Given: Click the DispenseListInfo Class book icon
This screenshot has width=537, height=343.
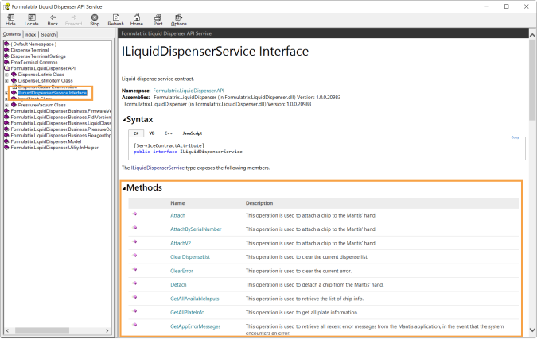Looking at the screenshot, I should (x=14, y=75).
